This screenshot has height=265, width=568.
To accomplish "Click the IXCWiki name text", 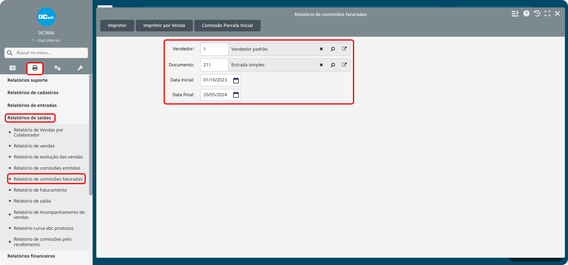I will tap(46, 33).
